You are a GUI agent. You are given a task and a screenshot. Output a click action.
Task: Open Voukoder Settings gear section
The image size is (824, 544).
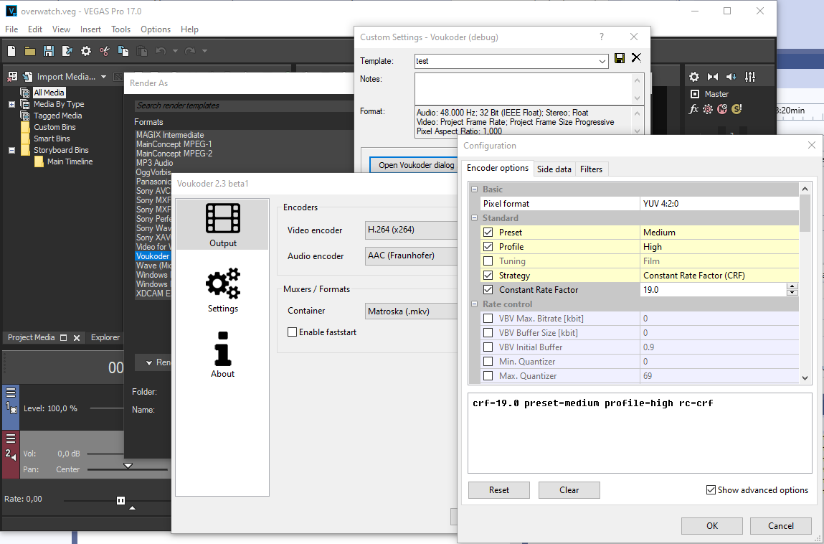[x=222, y=290]
